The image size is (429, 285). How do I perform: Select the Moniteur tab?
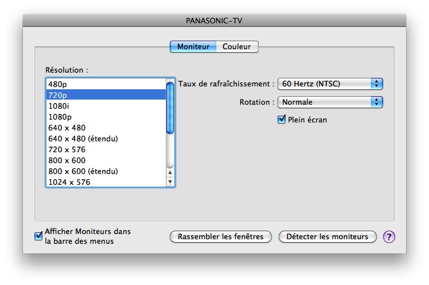coord(193,46)
